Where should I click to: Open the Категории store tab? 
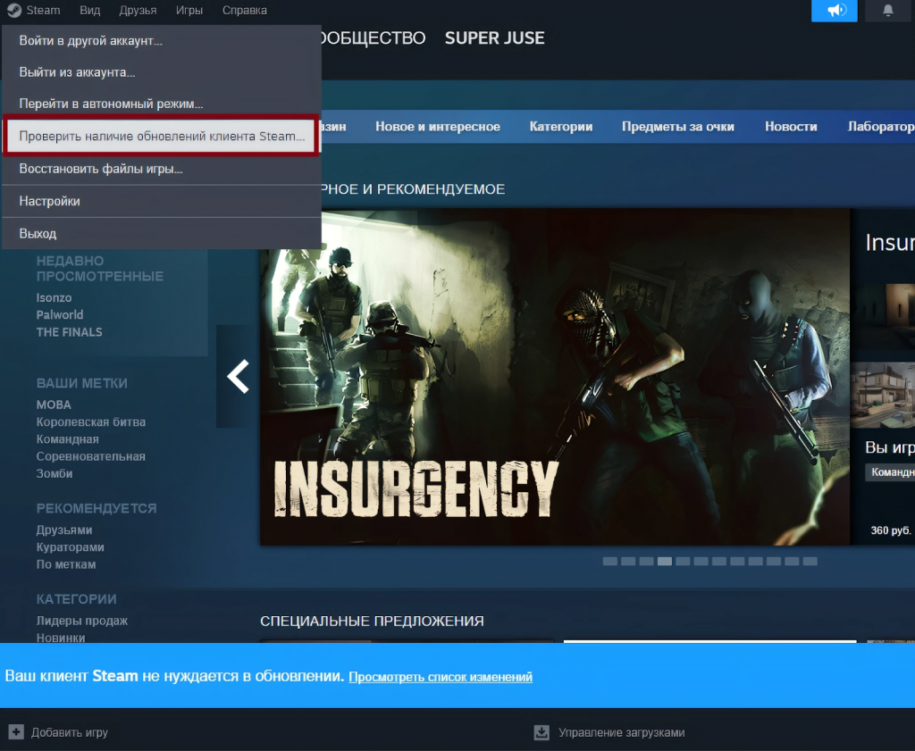point(561,127)
